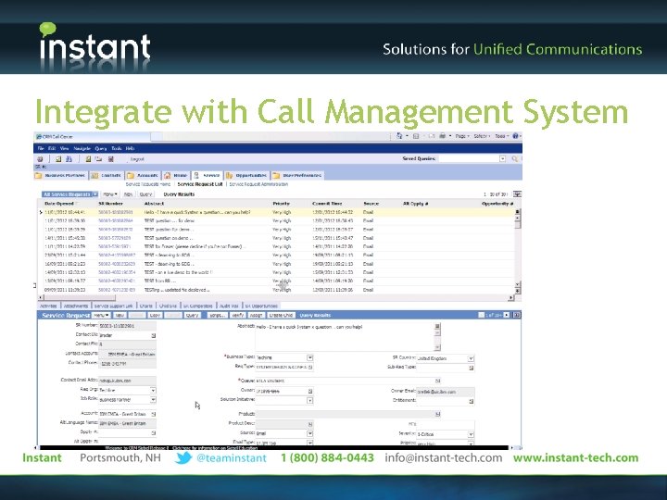The height and width of the screenshot is (500, 667).
Task: Click the Assign button
Action: (x=256, y=315)
